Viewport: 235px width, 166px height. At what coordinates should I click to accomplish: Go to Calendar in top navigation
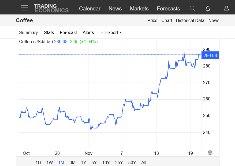coord(89,9)
